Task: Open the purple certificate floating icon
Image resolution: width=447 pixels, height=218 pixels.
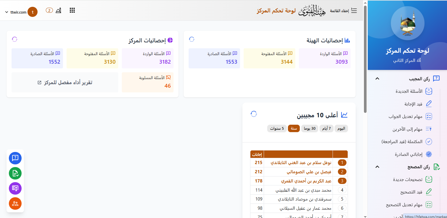Action: (15, 188)
